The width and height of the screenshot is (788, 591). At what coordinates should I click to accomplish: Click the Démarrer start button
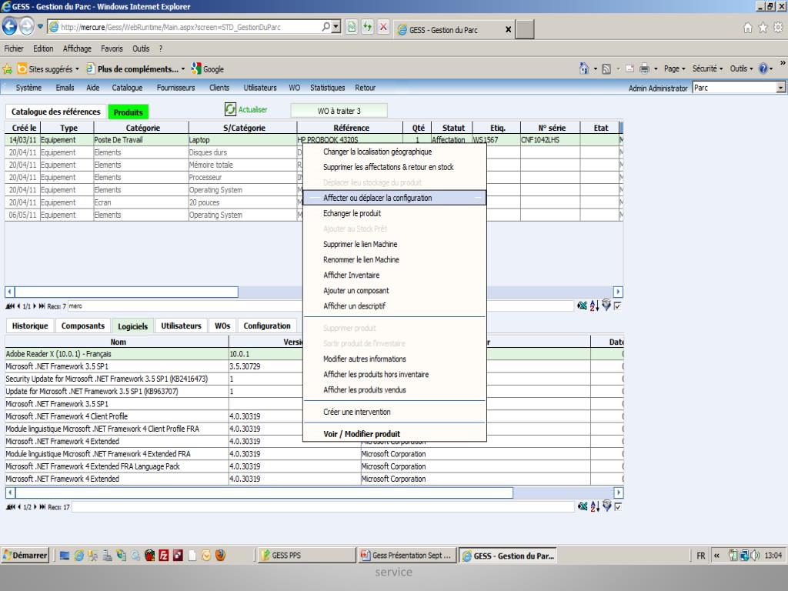click(x=25, y=556)
